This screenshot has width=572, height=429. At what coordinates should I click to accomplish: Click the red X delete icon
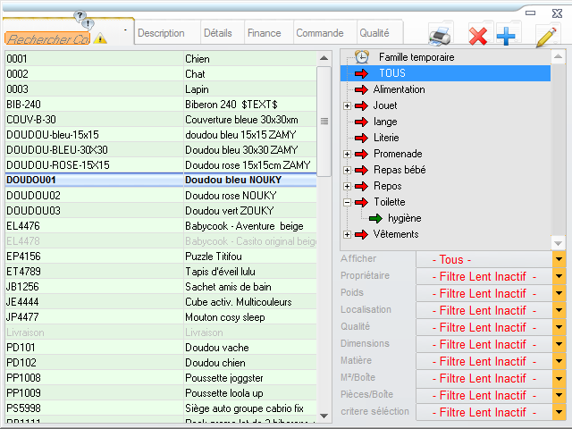[x=478, y=36]
